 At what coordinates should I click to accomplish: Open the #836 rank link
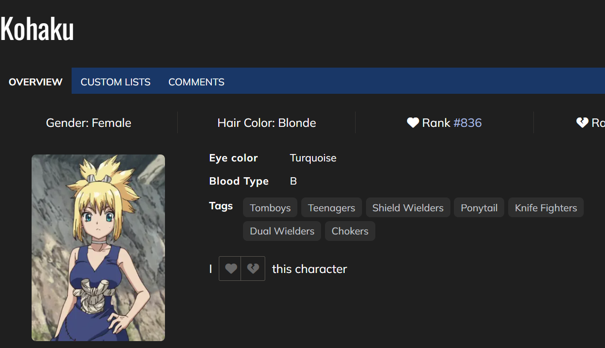467,123
